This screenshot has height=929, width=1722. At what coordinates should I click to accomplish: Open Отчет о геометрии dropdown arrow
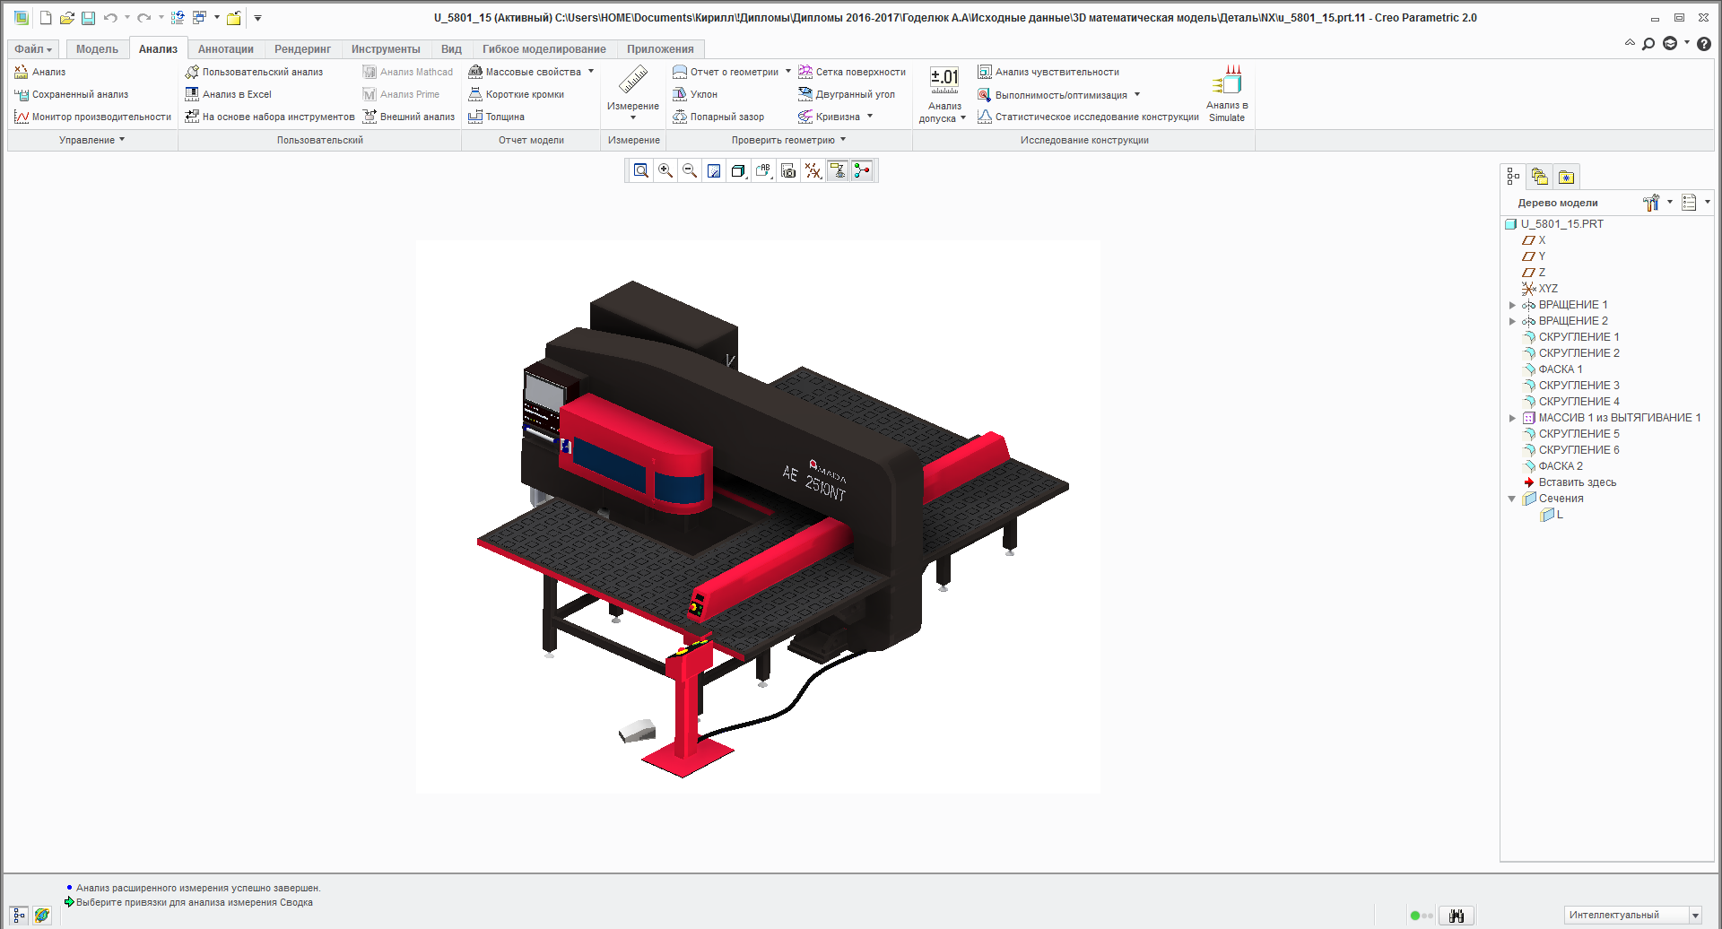(x=788, y=72)
